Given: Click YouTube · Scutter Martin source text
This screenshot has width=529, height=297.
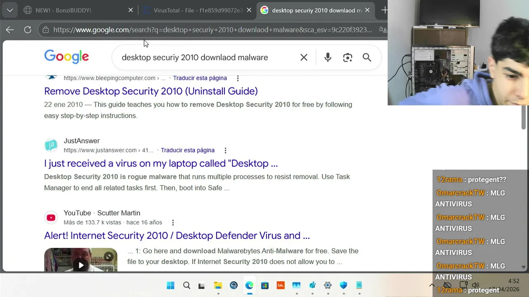Looking at the screenshot, I should click(x=102, y=213).
